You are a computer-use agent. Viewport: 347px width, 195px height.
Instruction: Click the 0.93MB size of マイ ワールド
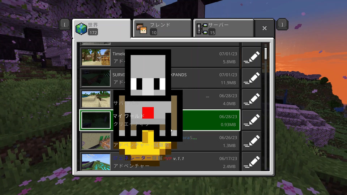[228, 125]
